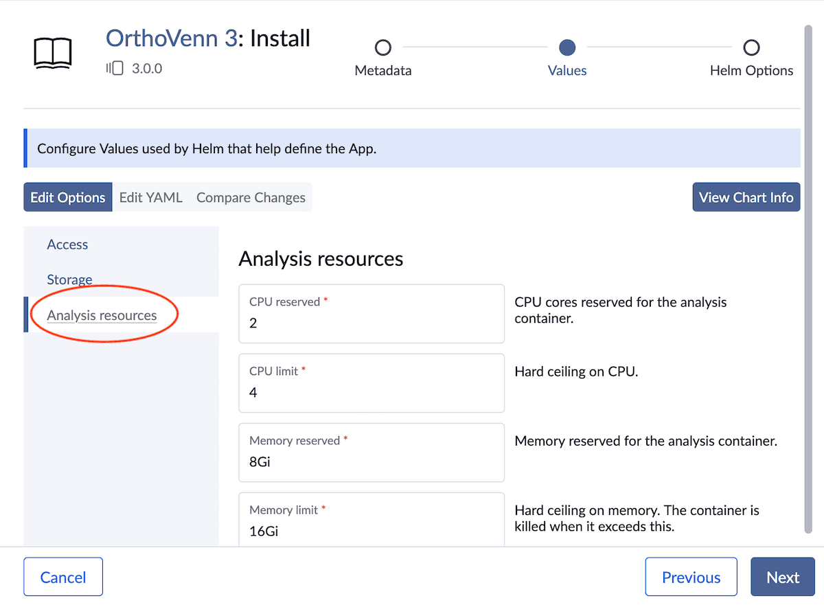Viewport: 824px width, 605px height.
Task: Click the version icon beside 3.0.0
Action: [x=115, y=68]
